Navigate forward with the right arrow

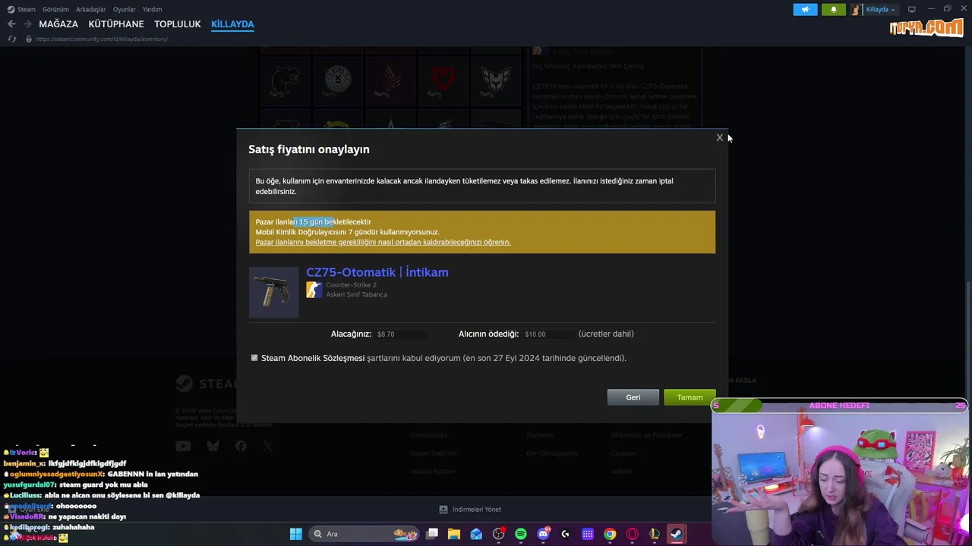(27, 24)
